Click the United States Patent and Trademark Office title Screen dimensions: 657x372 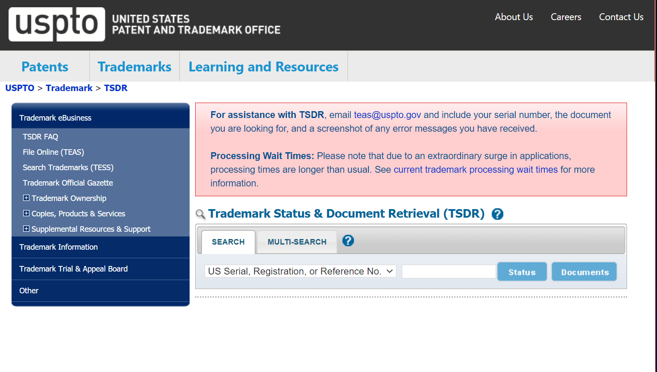tap(196, 24)
